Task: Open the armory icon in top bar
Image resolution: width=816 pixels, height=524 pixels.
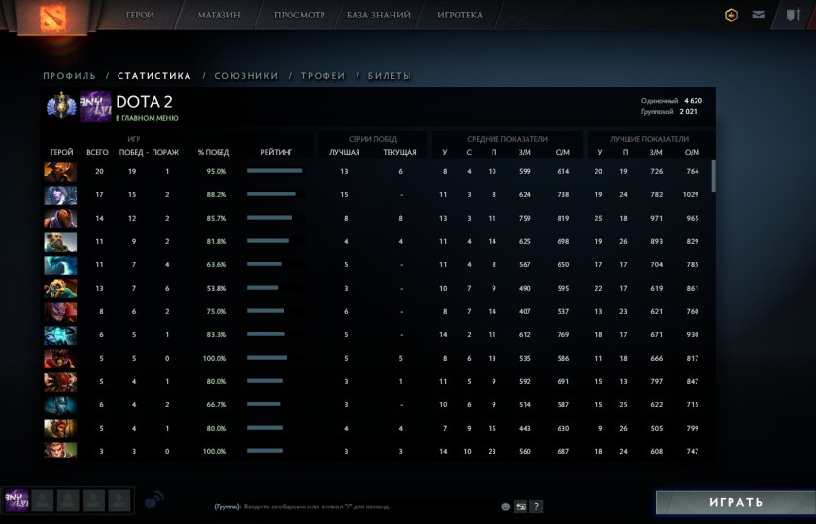Action: pos(793,15)
